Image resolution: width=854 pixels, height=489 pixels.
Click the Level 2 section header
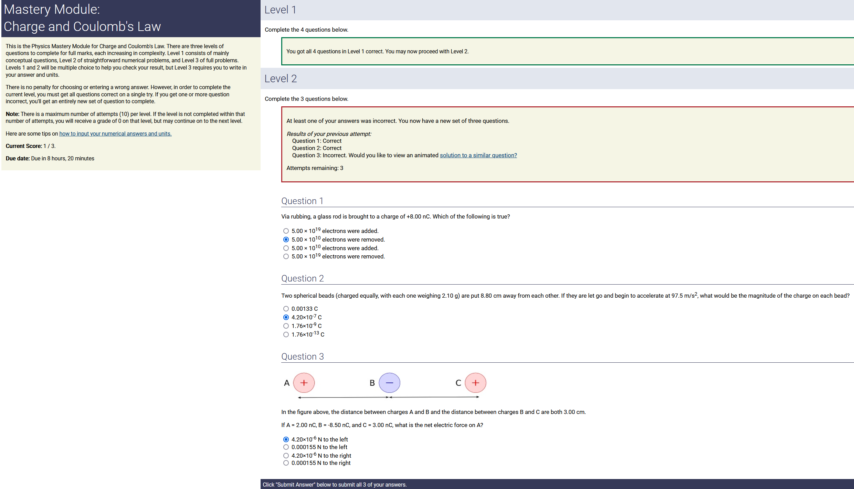click(x=280, y=78)
